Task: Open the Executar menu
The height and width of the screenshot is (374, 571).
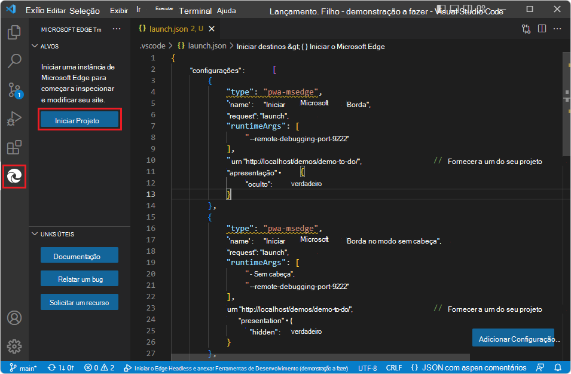Action: pos(164,8)
